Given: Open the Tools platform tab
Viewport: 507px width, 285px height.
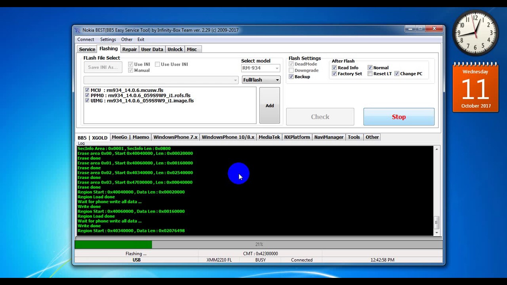Looking at the screenshot, I should (x=354, y=137).
